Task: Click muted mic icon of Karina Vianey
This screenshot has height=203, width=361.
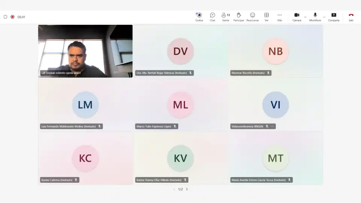Action: [185, 180]
